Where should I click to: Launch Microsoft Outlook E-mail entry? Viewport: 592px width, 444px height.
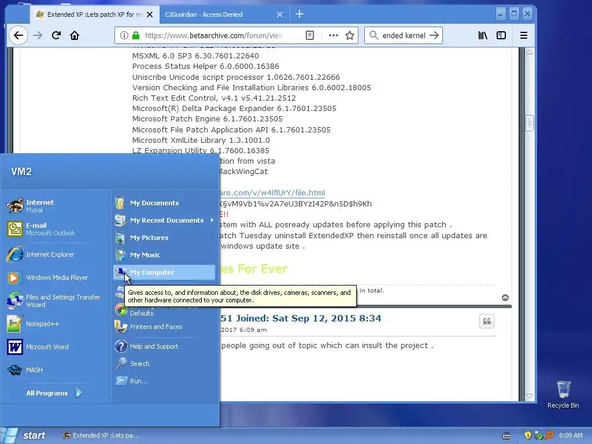tap(41, 229)
